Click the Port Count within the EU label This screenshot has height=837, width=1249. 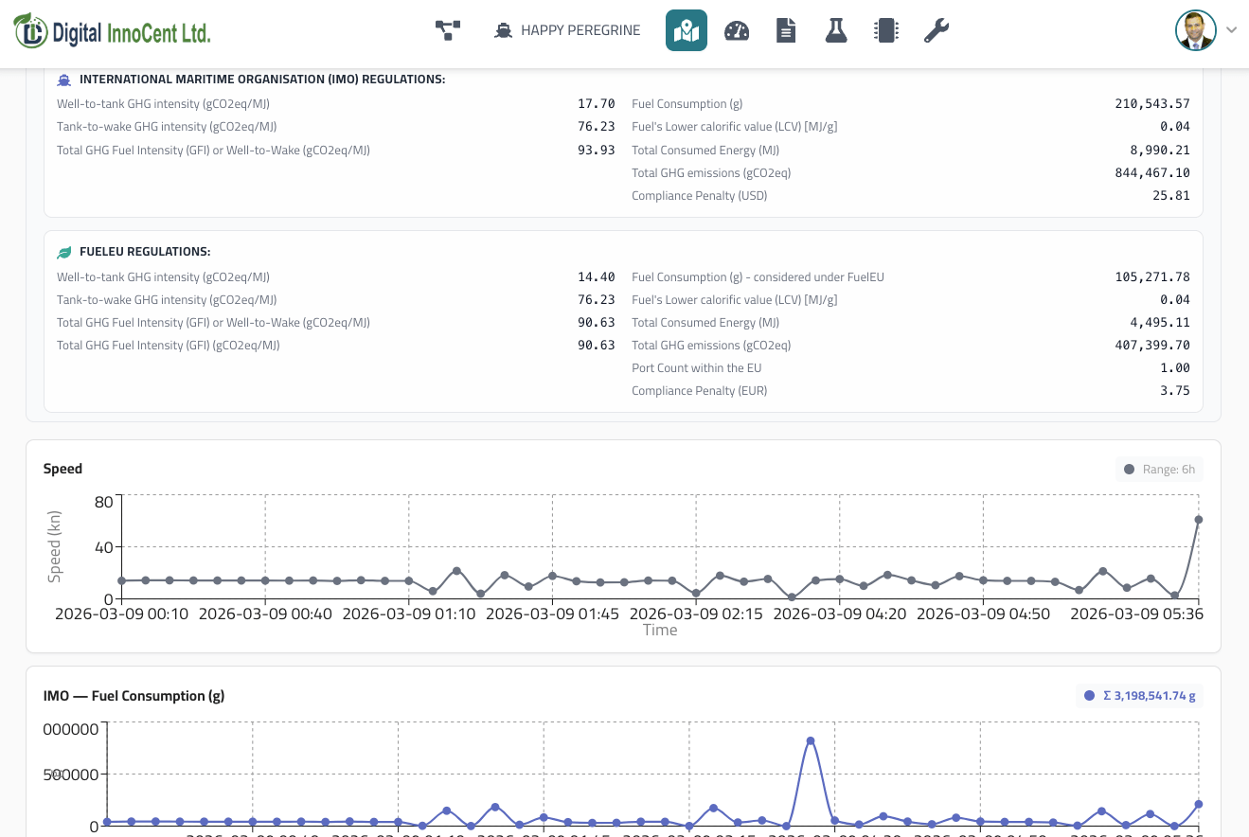pos(697,368)
